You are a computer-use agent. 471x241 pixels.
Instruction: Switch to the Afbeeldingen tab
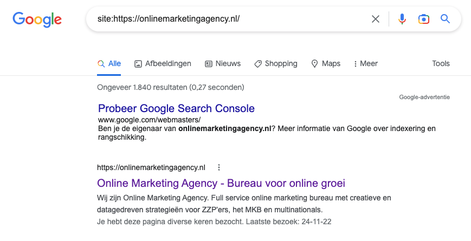pyautogui.click(x=163, y=63)
